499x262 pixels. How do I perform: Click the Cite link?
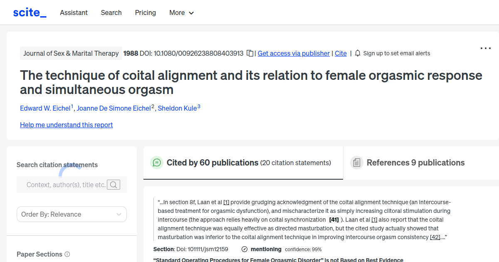[341, 53]
